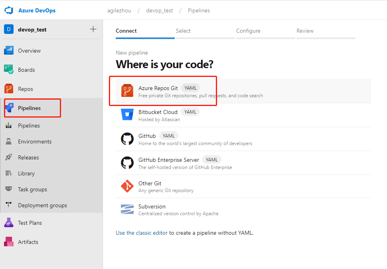Click Home to the world's largest community text
The width and height of the screenshot is (387, 269).
pos(195,143)
